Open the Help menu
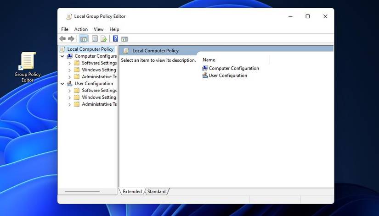 [114, 29]
